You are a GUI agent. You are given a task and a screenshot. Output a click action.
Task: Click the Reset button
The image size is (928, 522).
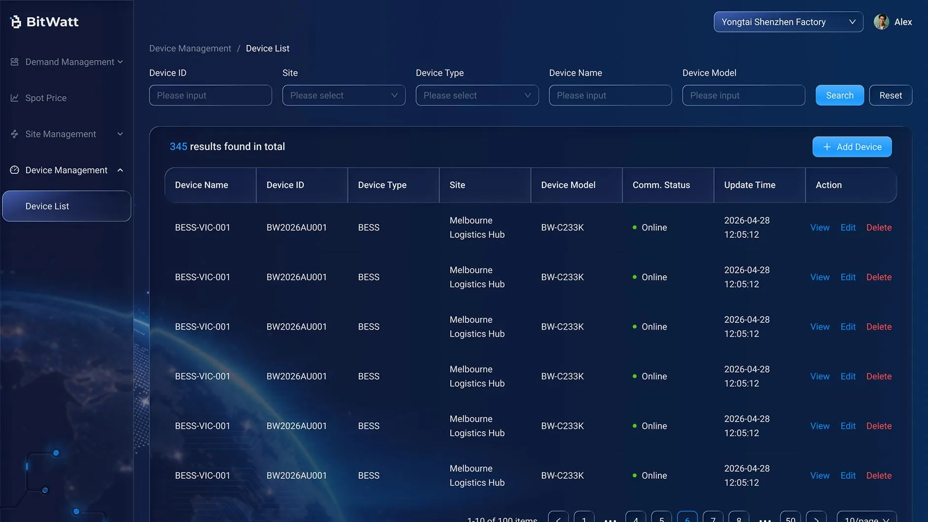890,95
